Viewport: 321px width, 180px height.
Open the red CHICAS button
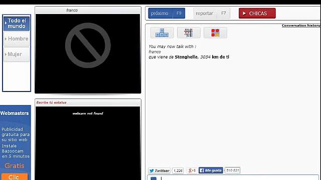coord(257,13)
